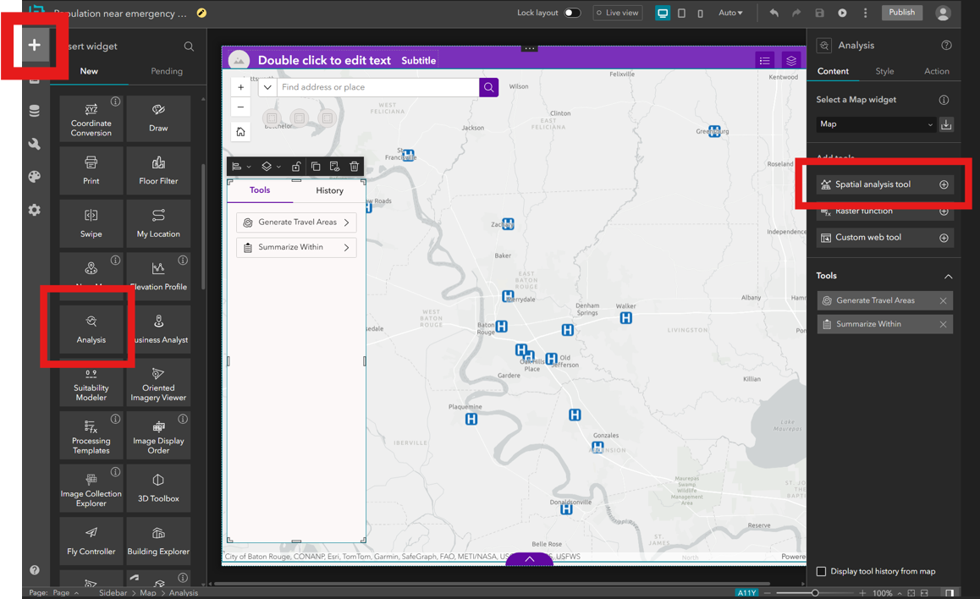Viewport: 980px width, 599px height.
Task: Click the Fly Controller widget icon
Action: [91, 541]
